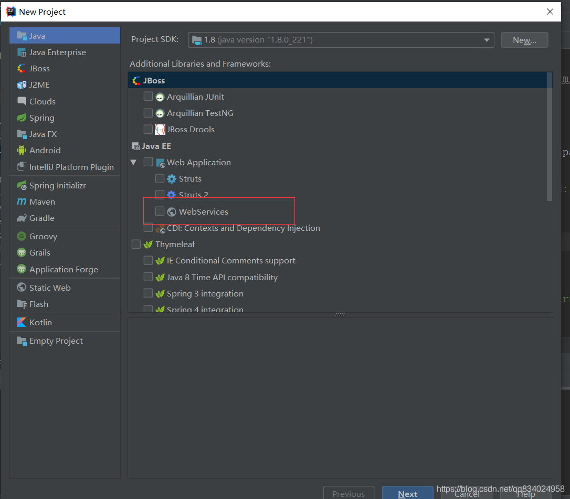Image resolution: width=570 pixels, height=499 pixels.
Task: Choose Empty Project label
Action: click(x=56, y=341)
